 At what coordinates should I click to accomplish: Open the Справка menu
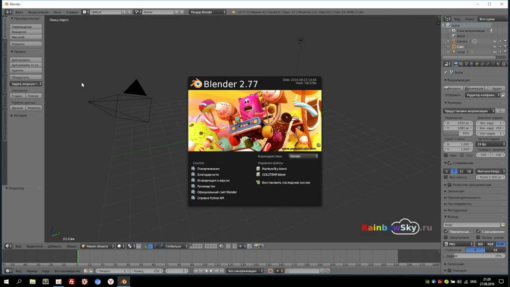[72, 12]
